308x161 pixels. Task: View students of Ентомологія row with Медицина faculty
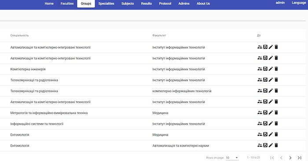pyautogui.click(x=260, y=135)
